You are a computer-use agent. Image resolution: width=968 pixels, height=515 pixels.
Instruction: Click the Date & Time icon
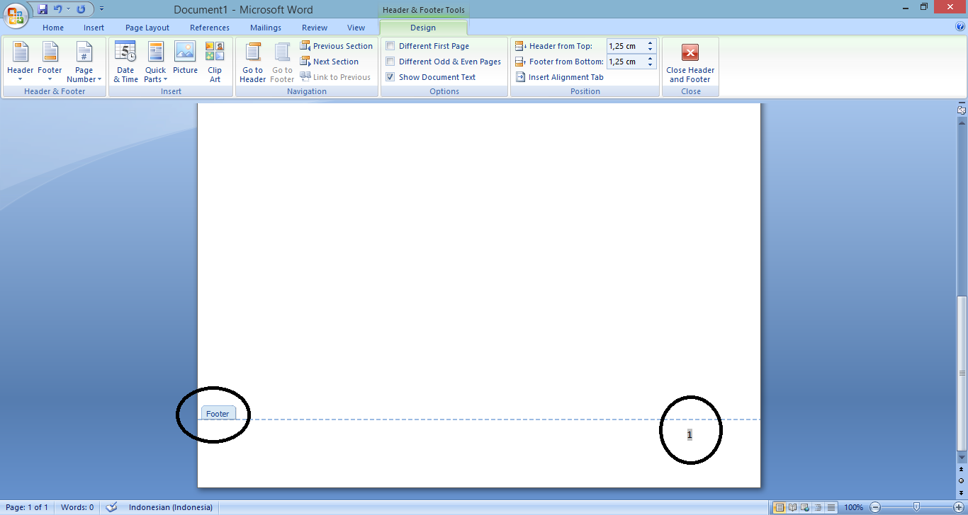click(x=125, y=54)
